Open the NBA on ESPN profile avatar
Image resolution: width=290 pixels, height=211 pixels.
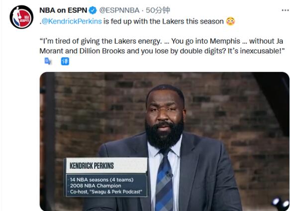[21, 17]
